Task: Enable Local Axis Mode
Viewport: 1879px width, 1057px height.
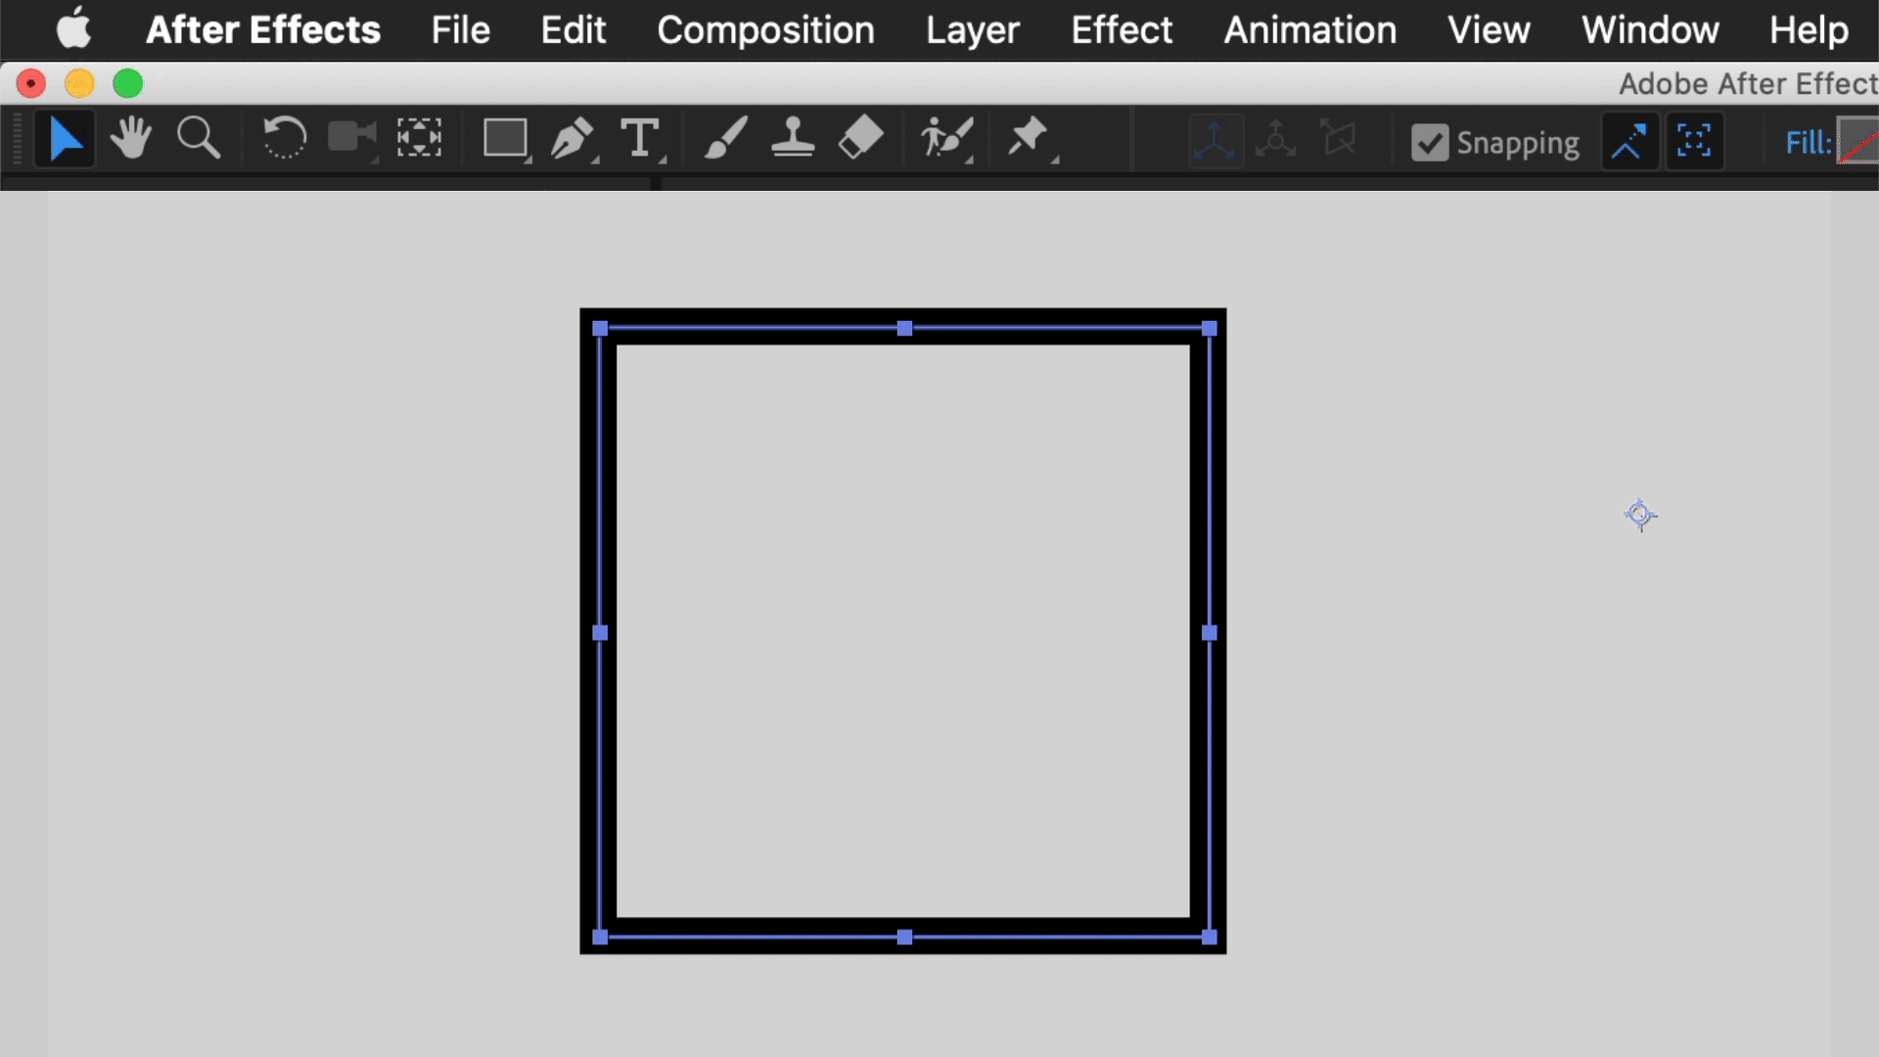Action: 1215,141
